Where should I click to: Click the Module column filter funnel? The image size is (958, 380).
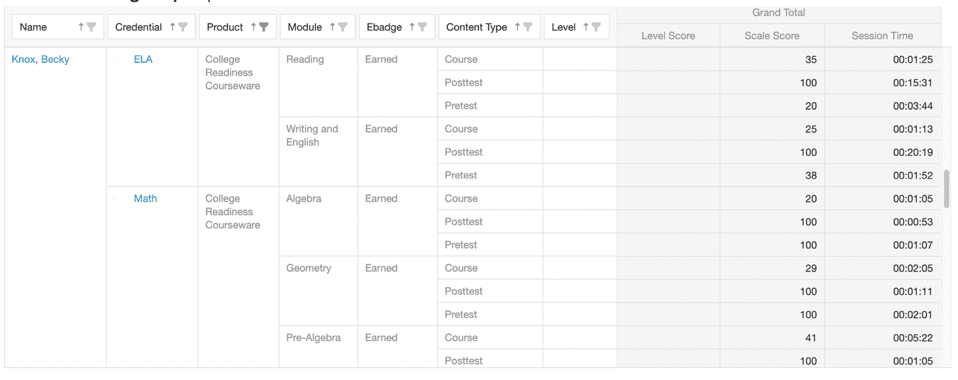tap(343, 27)
